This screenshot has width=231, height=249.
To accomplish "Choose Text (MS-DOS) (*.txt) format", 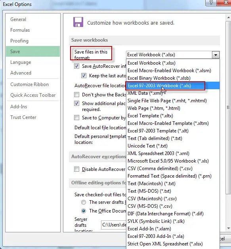I will (x=173, y=191).
